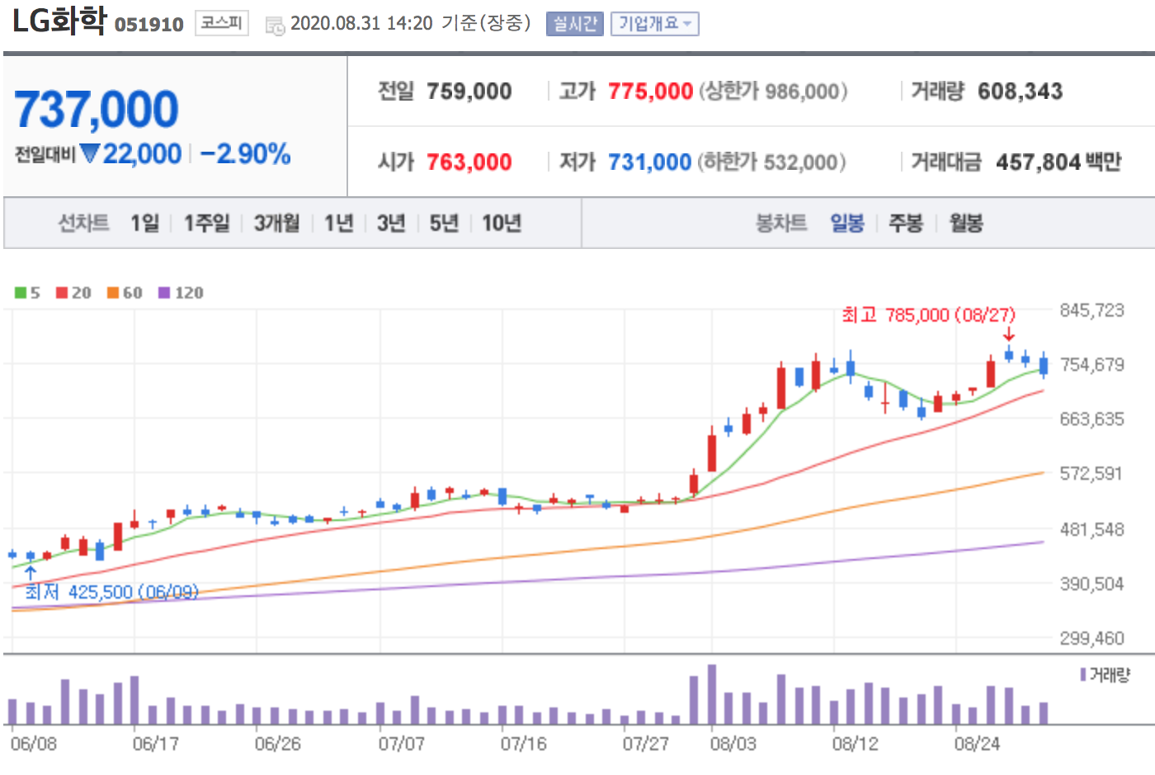Click the green 5-day moving average swatch
Screen dimensions: 1155x775
point(21,293)
